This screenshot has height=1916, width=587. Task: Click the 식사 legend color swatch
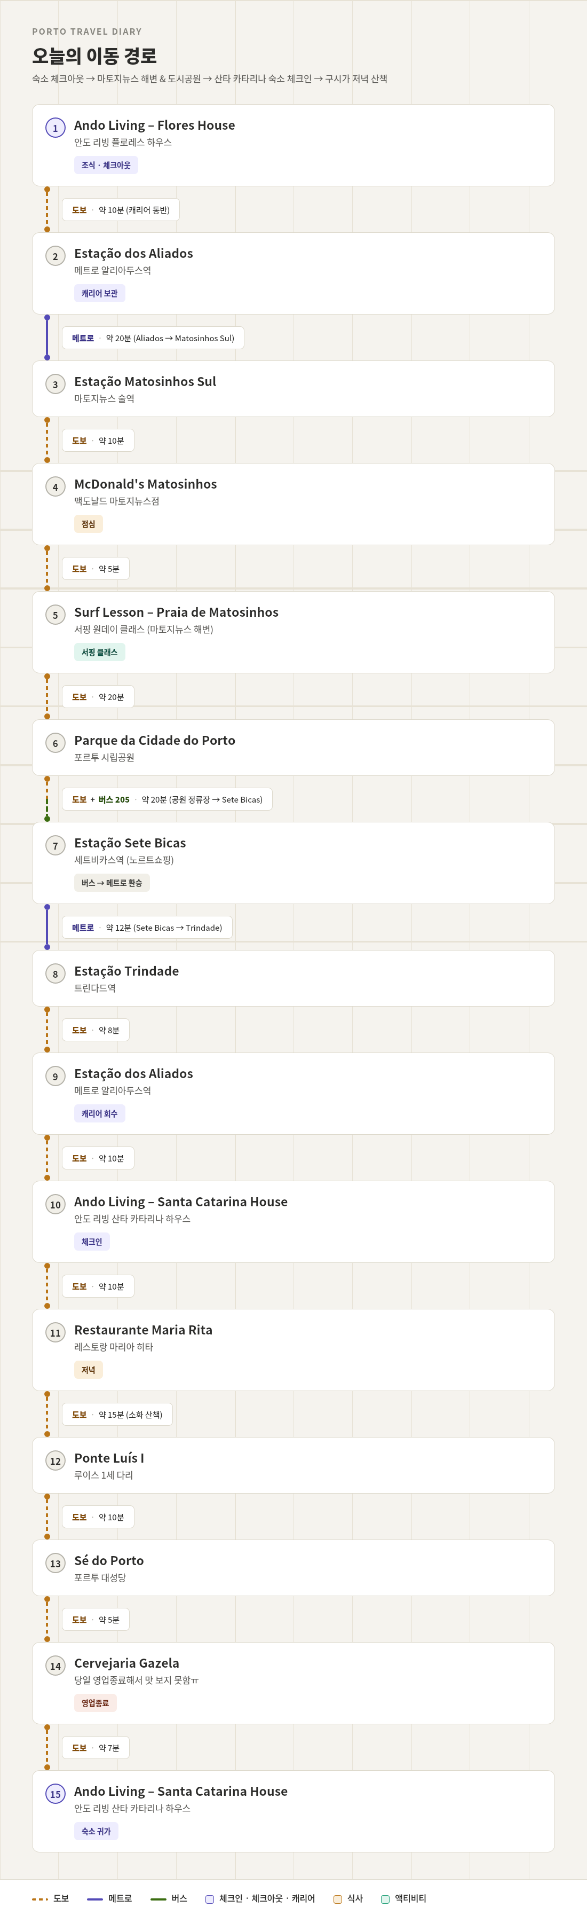click(x=338, y=1899)
